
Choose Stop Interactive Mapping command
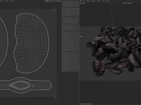[70, 23]
